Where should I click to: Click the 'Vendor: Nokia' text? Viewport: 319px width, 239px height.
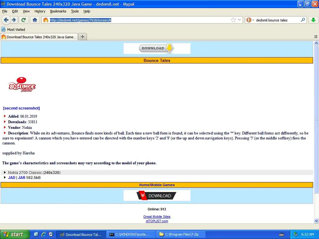pyautogui.click(x=20, y=128)
